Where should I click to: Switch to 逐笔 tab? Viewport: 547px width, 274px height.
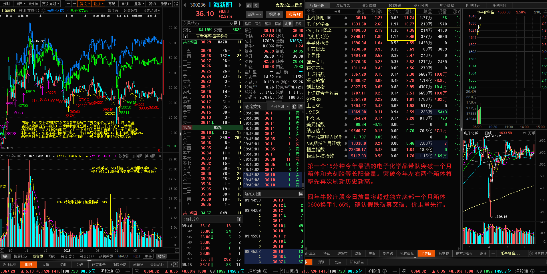click(298, 24)
